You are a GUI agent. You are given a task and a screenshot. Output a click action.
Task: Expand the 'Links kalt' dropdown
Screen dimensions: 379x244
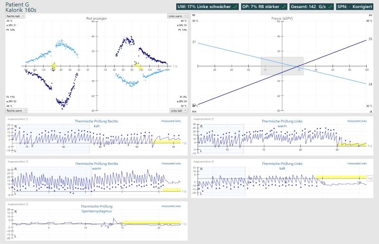tap(178, 110)
